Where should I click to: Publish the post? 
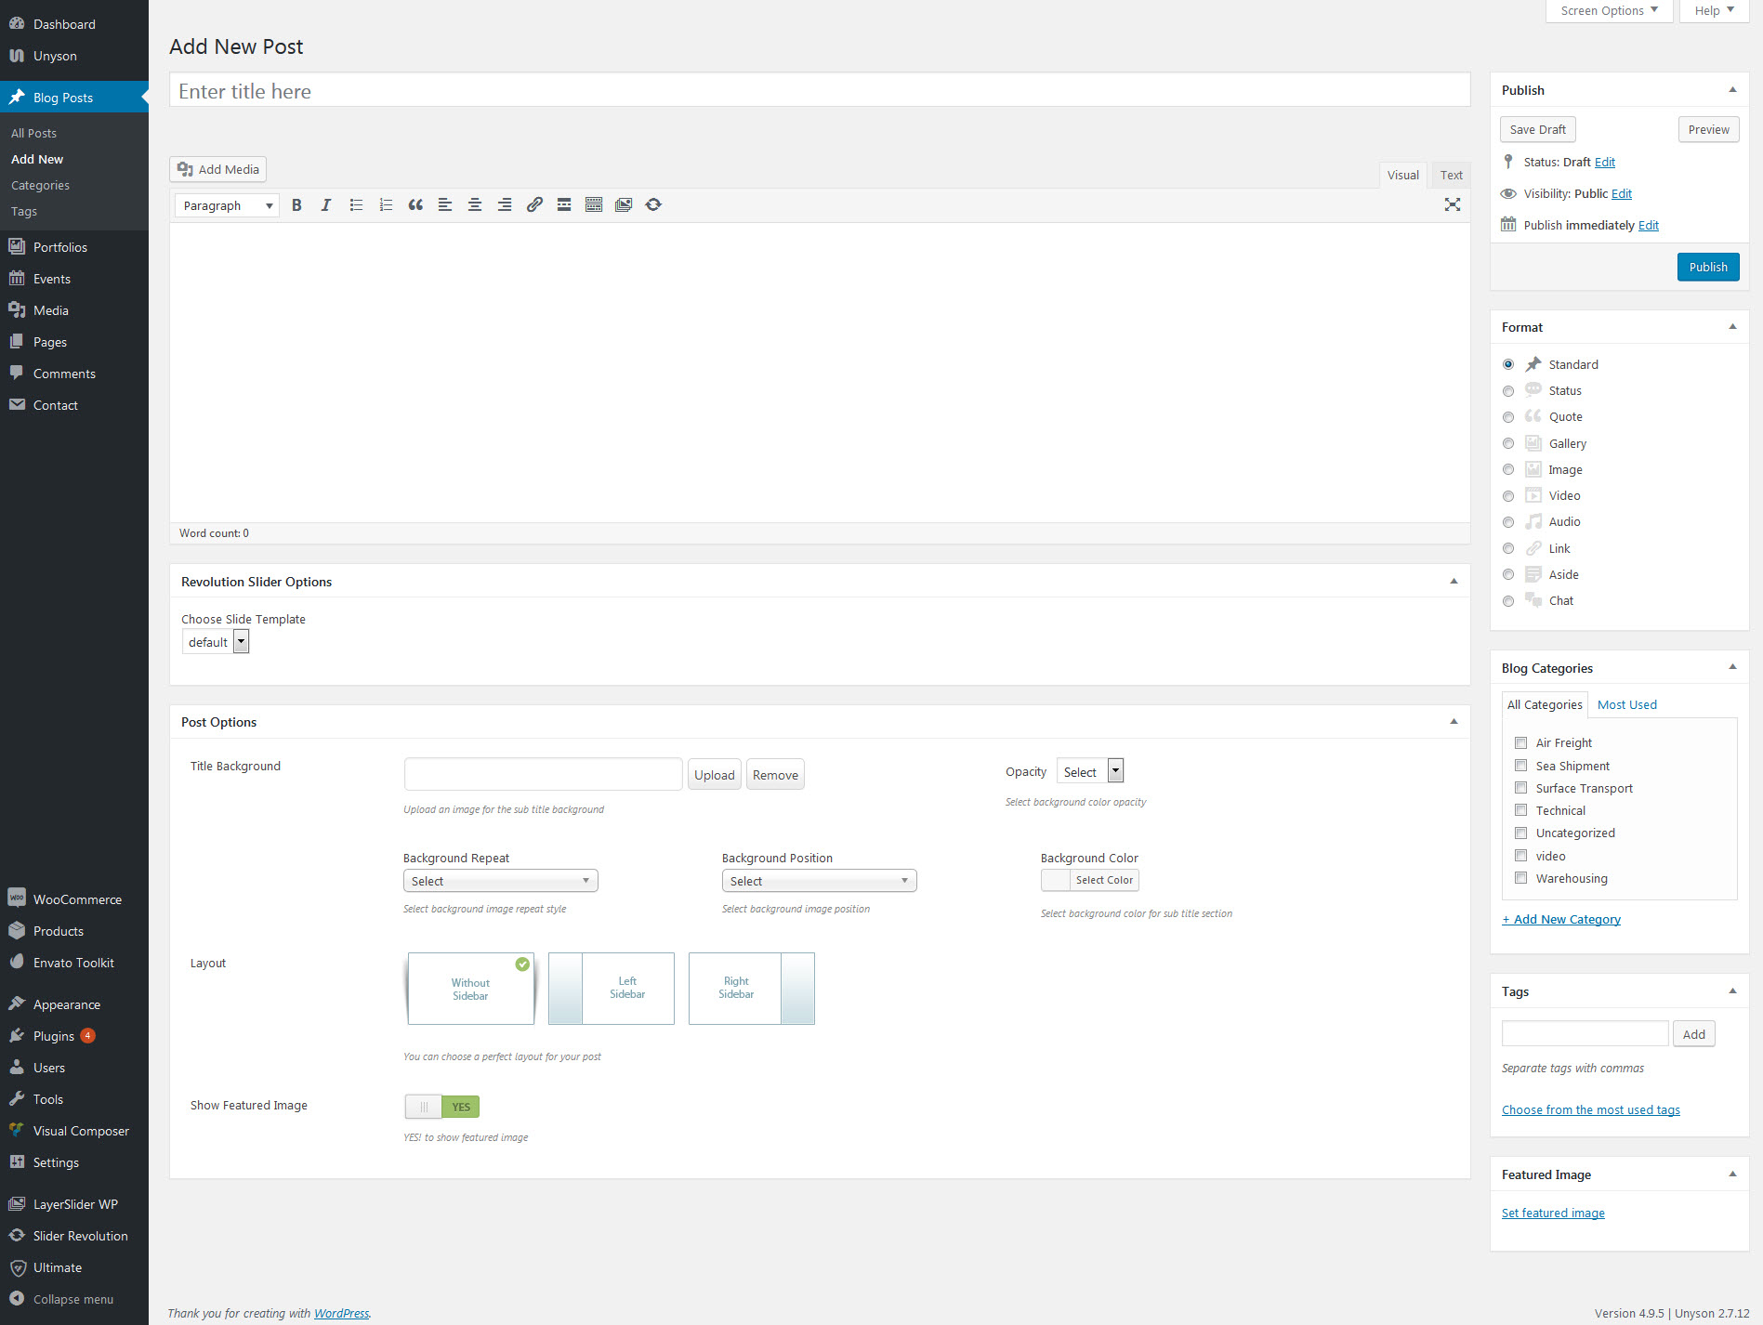pos(1708,267)
